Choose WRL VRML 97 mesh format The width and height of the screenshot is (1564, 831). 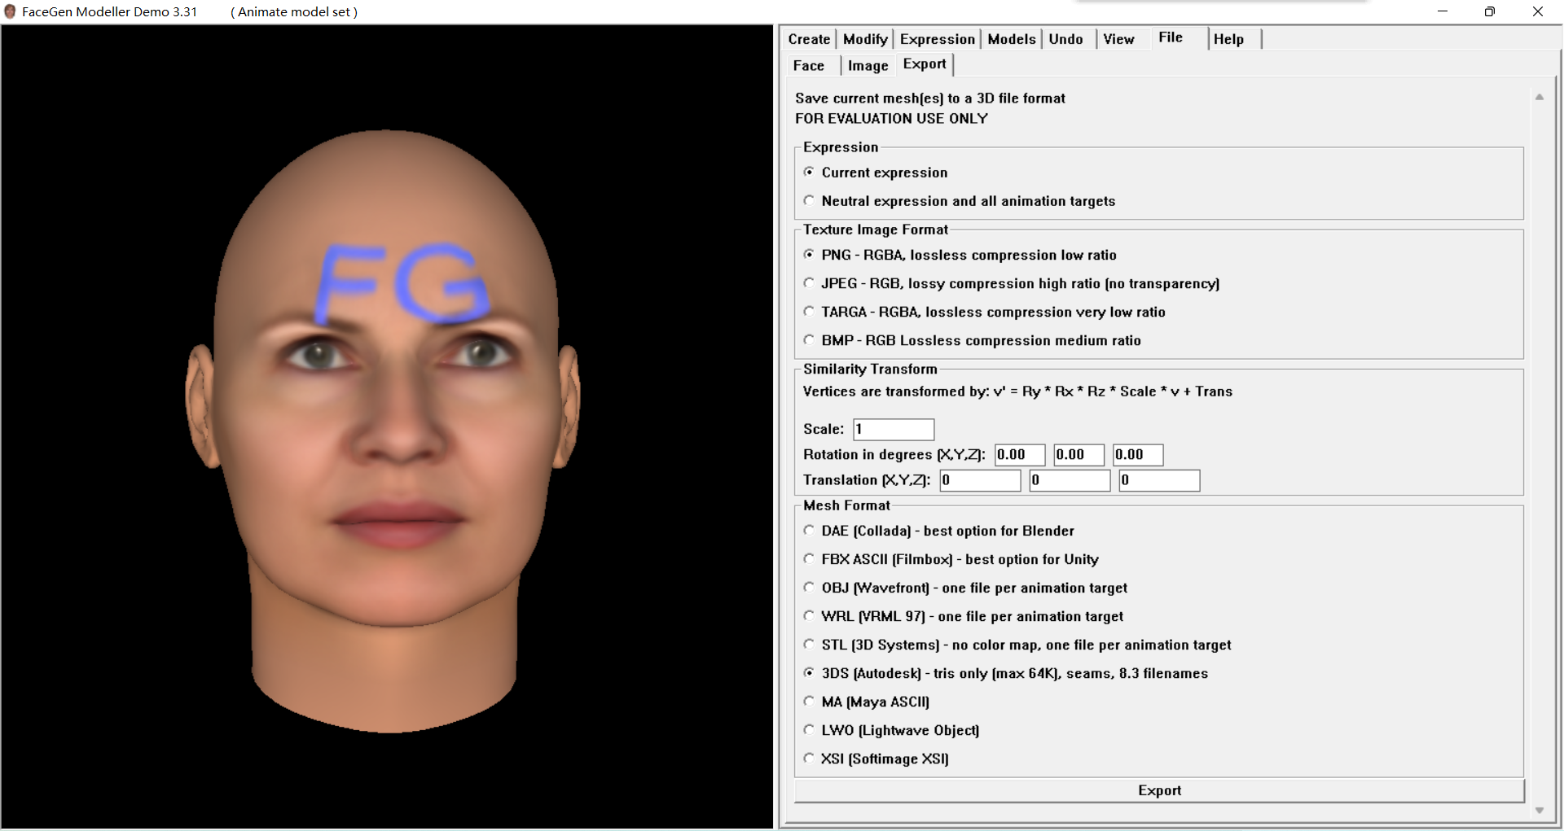(x=963, y=616)
